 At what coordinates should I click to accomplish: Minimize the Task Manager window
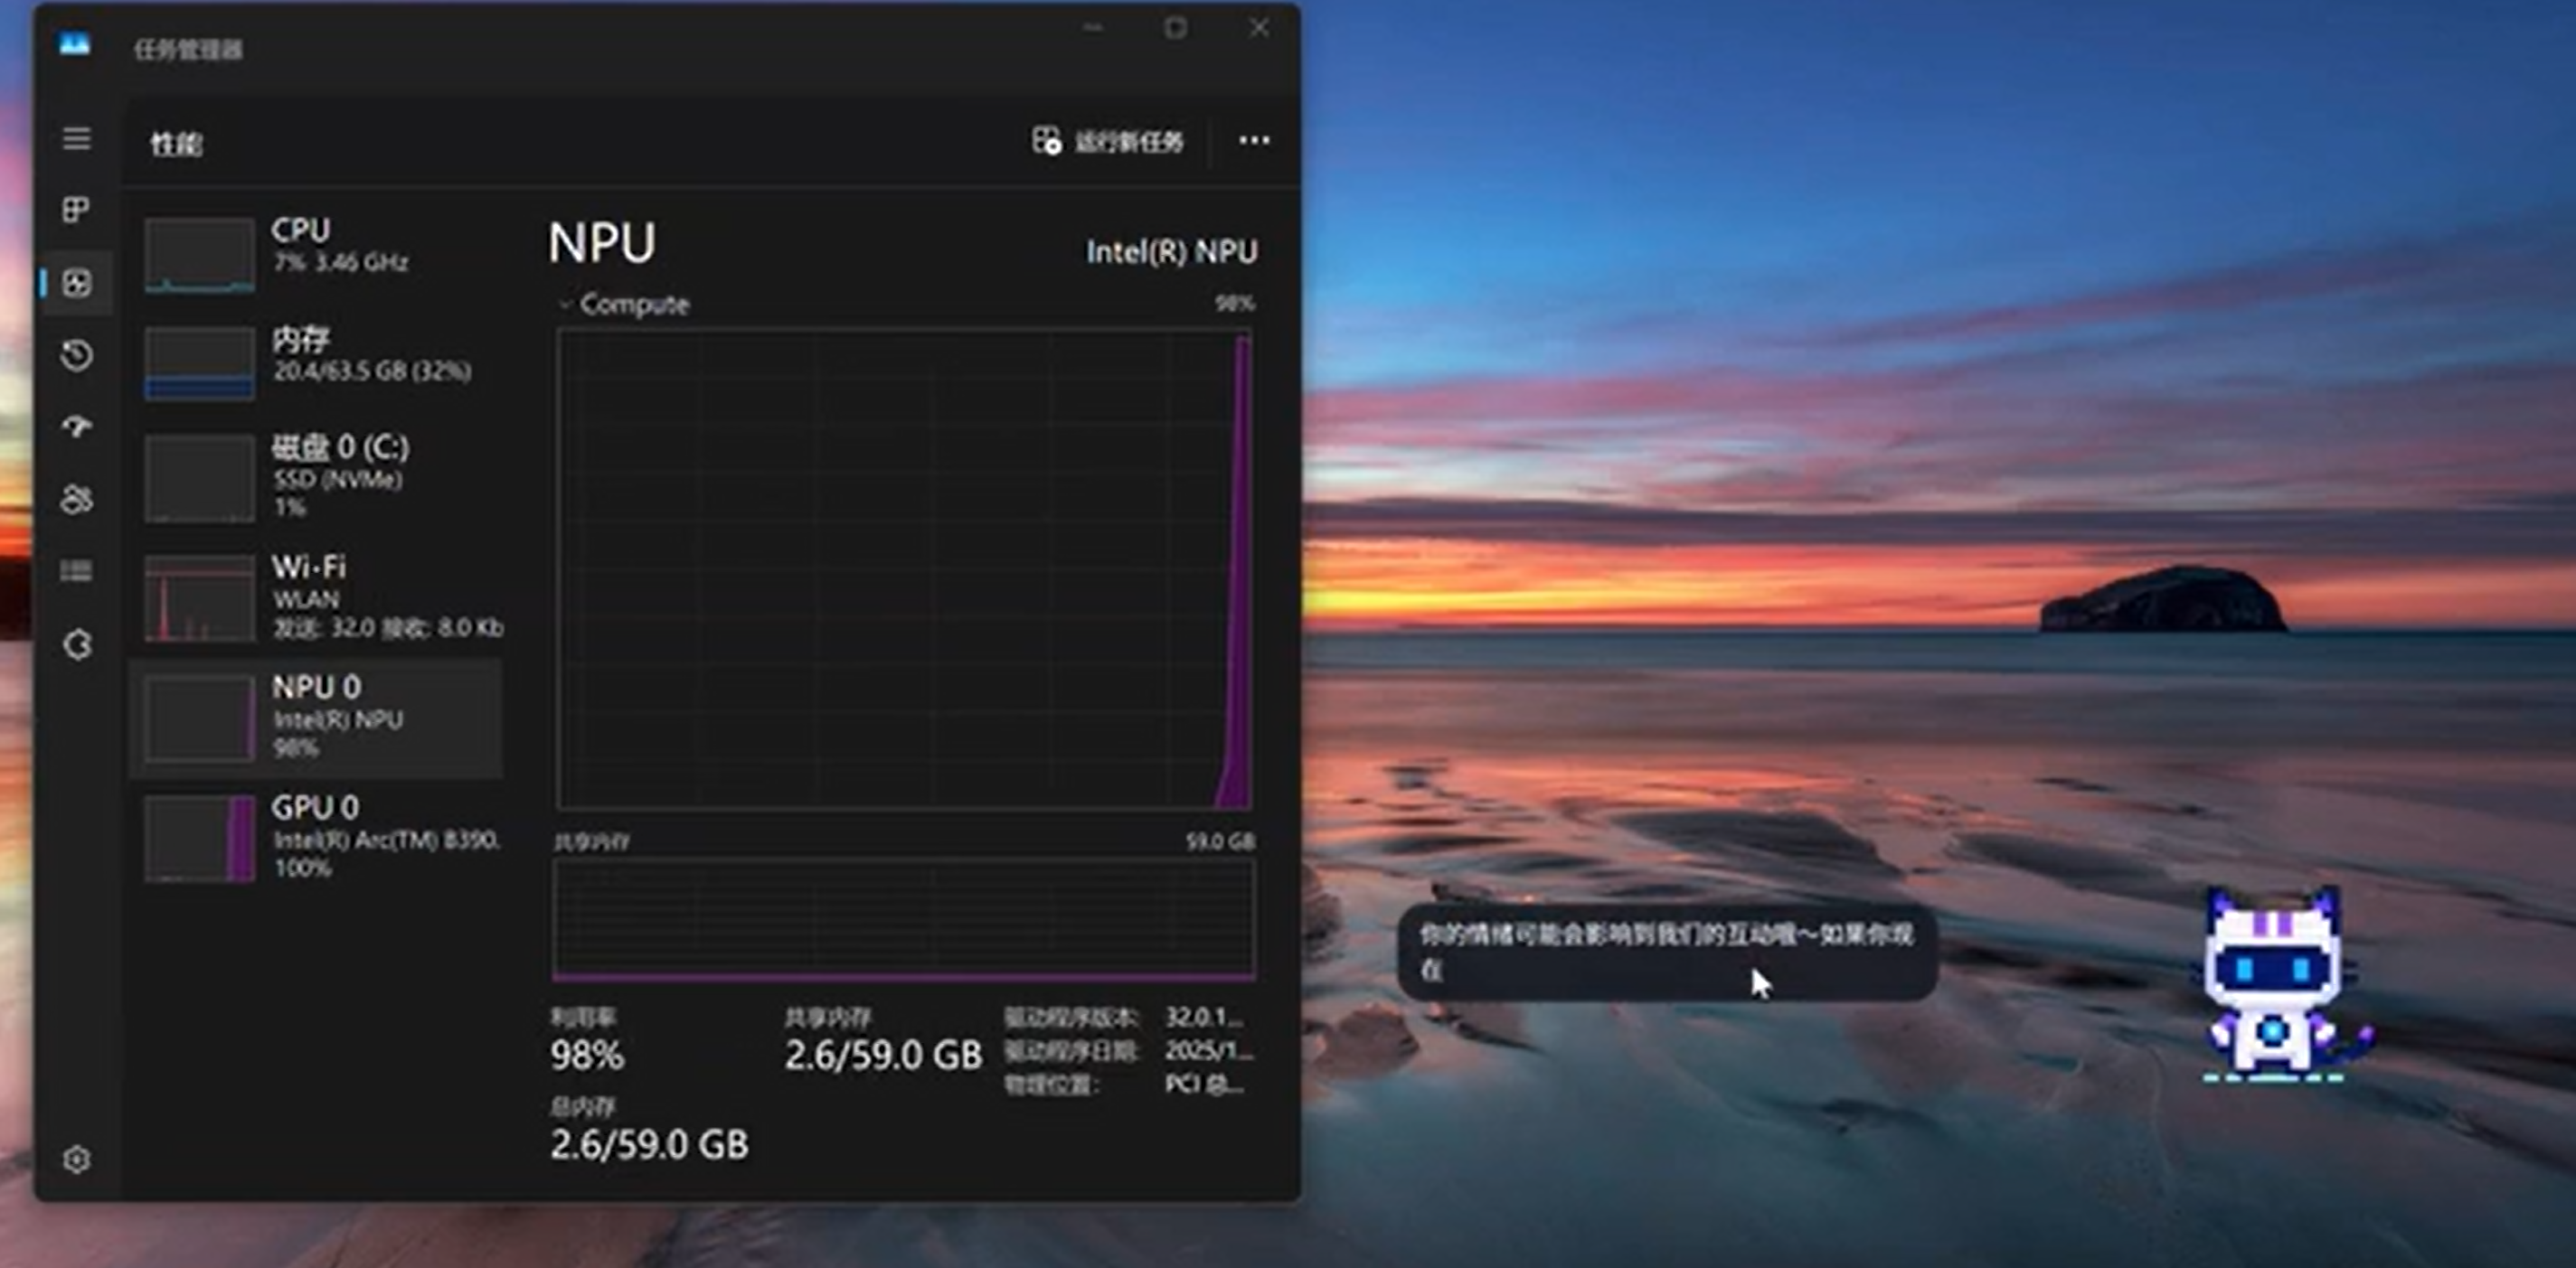point(1093,28)
